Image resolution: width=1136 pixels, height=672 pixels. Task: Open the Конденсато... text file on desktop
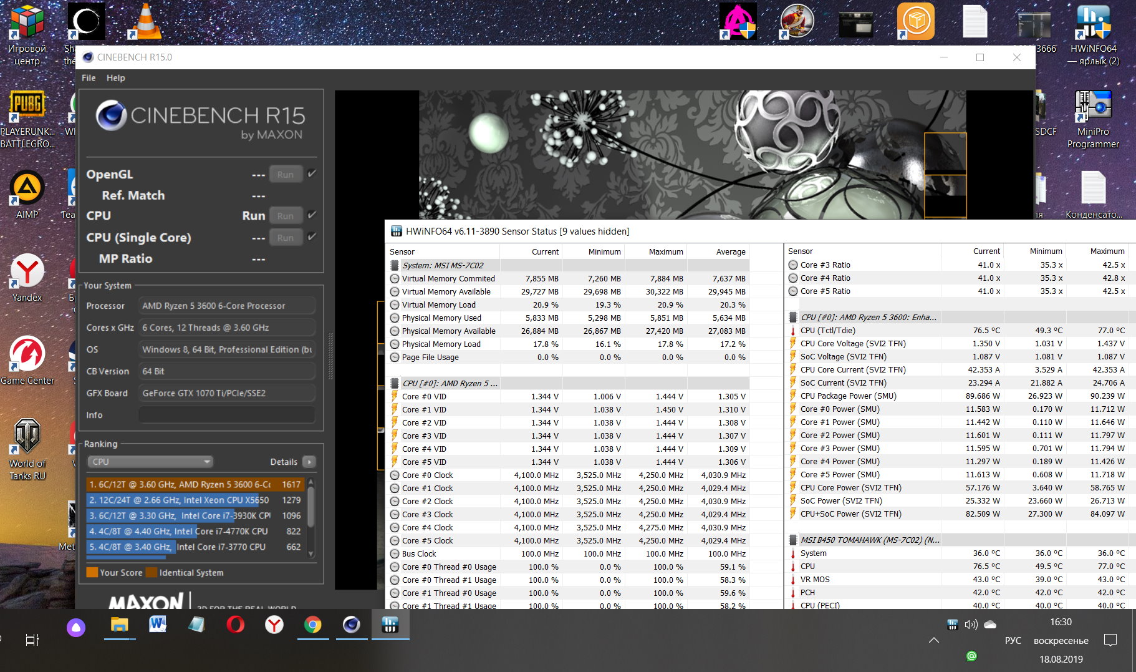coord(1094,194)
